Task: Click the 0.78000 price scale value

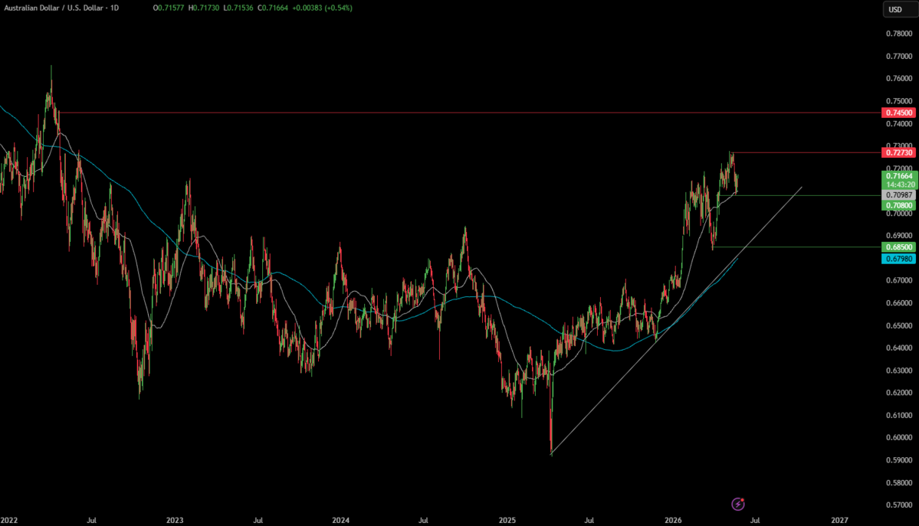Action: click(899, 34)
